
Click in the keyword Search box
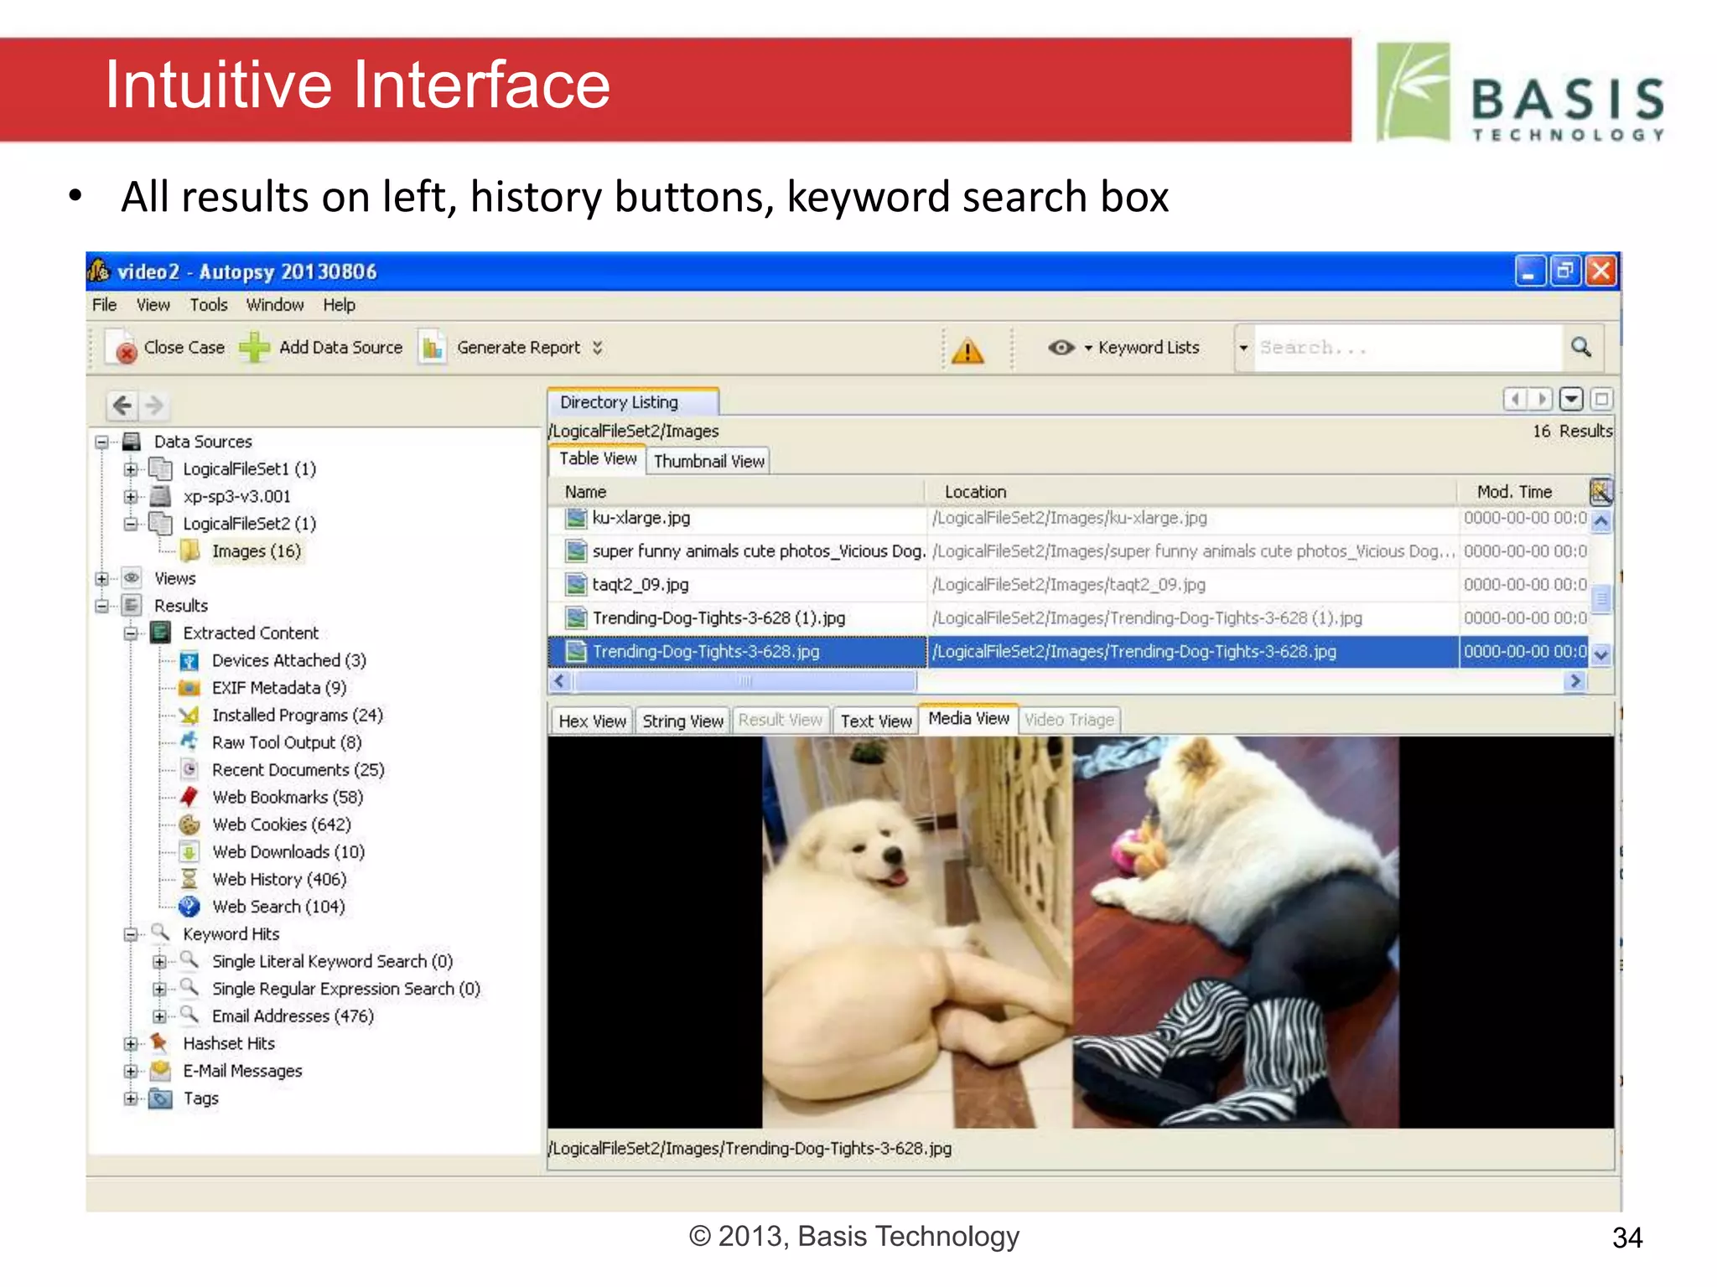pyautogui.click(x=1408, y=348)
